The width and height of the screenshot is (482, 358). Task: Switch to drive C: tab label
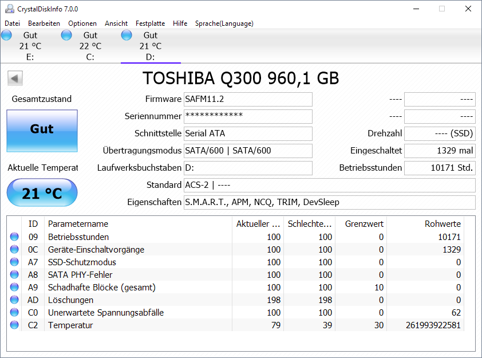click(90, 57)
